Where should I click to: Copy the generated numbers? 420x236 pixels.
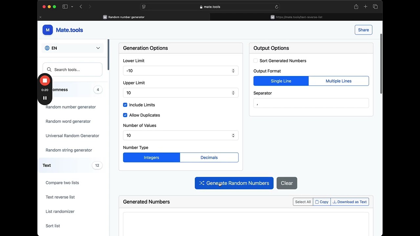pos(322,202)
